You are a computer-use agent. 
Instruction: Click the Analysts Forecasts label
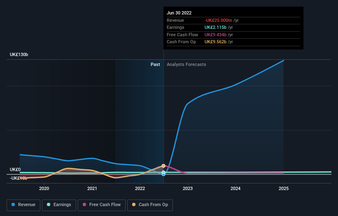click(x=186, y=65)
